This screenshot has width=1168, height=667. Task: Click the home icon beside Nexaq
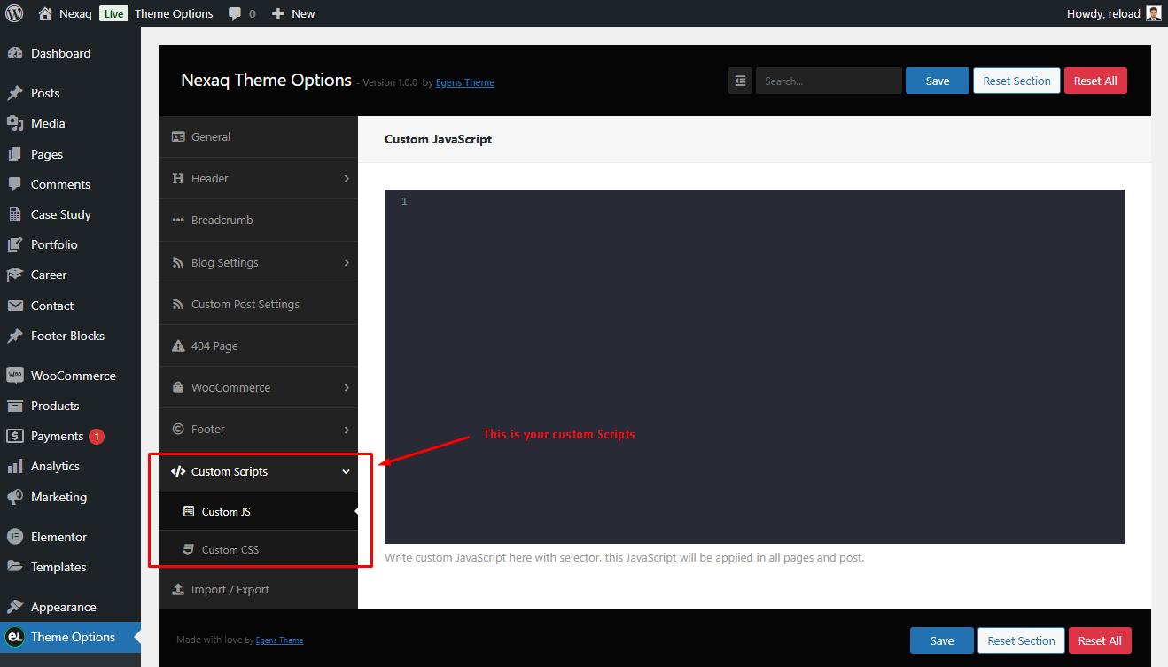click(45, 13)
